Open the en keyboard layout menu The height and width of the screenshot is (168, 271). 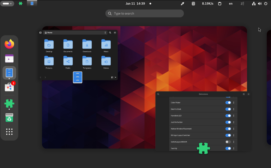point(231,4)
